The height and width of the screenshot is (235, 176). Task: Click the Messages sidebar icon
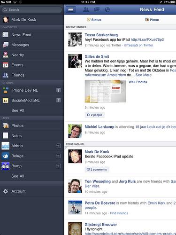tap(6, 45)
